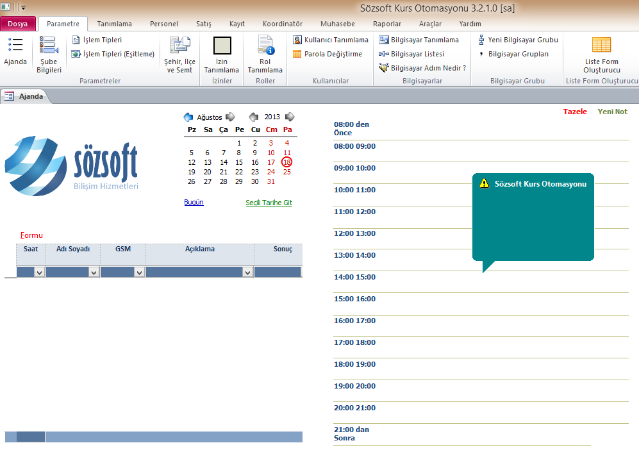The height and width of the screenshot is (452, 639).
Task: Open the Dosya menu
Action: [18, 24]
